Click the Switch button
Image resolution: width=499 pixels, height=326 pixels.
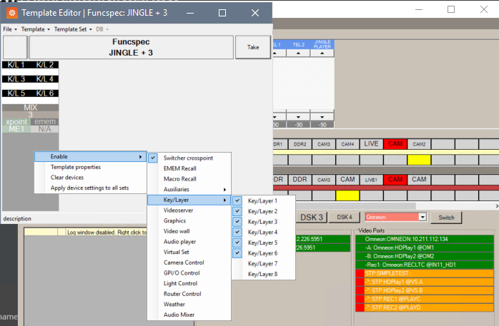[446, 217]
